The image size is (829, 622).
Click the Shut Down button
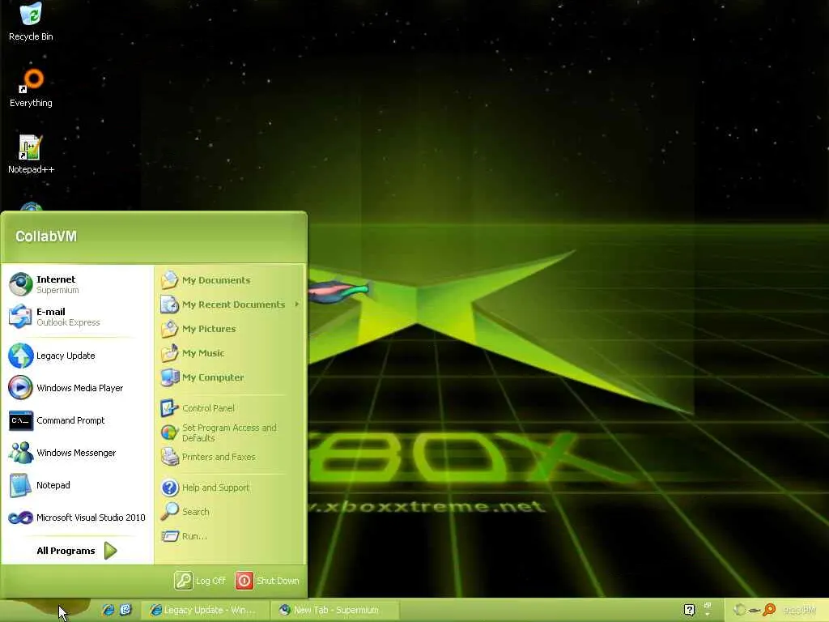(x=267, y=580)
